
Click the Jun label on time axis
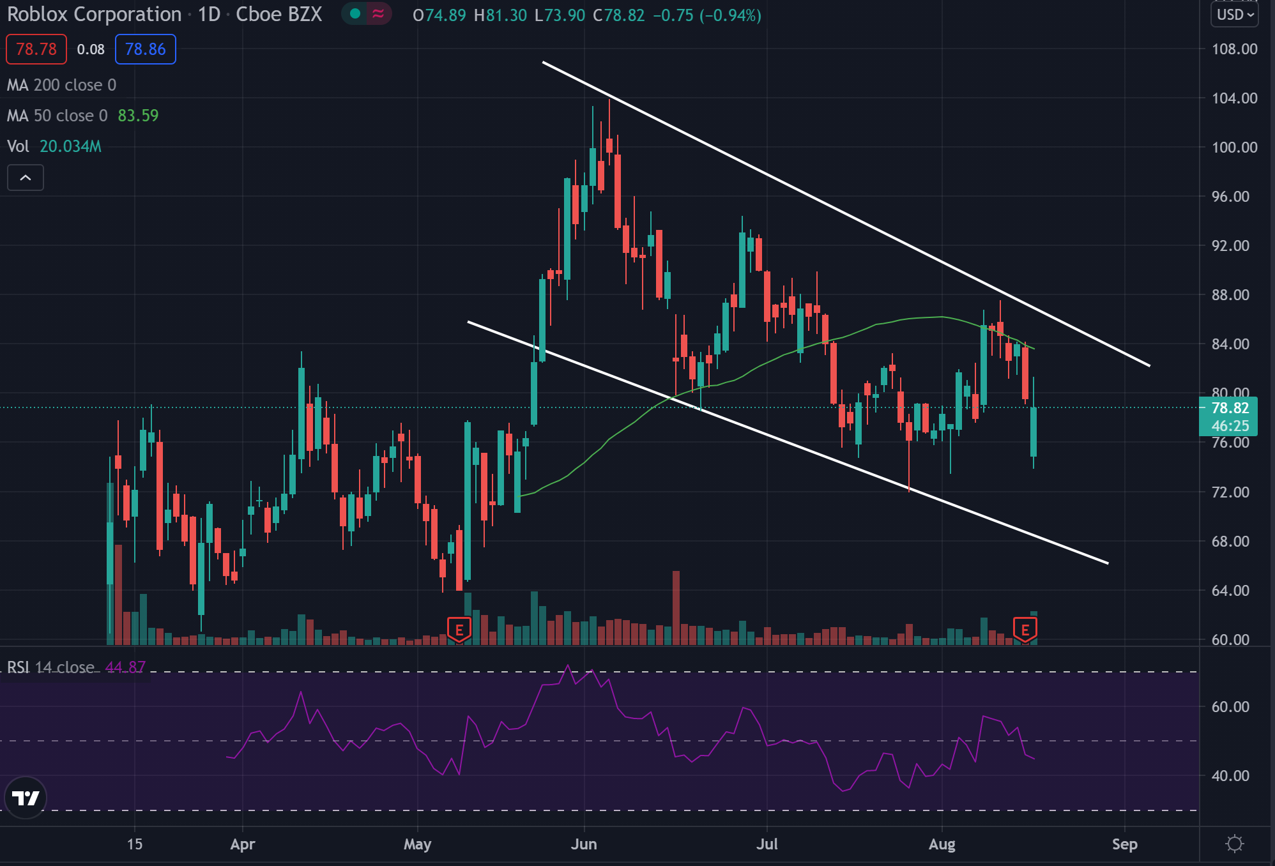pos(584,844)
